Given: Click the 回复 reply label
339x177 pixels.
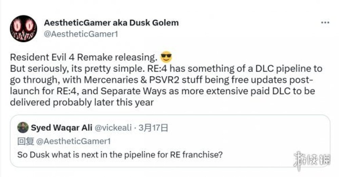Looking at the screenshot, I should pos(23,142).
